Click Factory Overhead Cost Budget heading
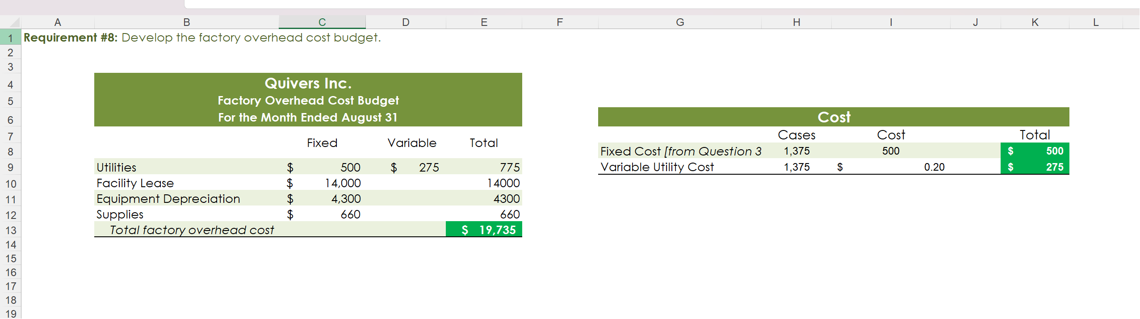 tap(308, 101)
